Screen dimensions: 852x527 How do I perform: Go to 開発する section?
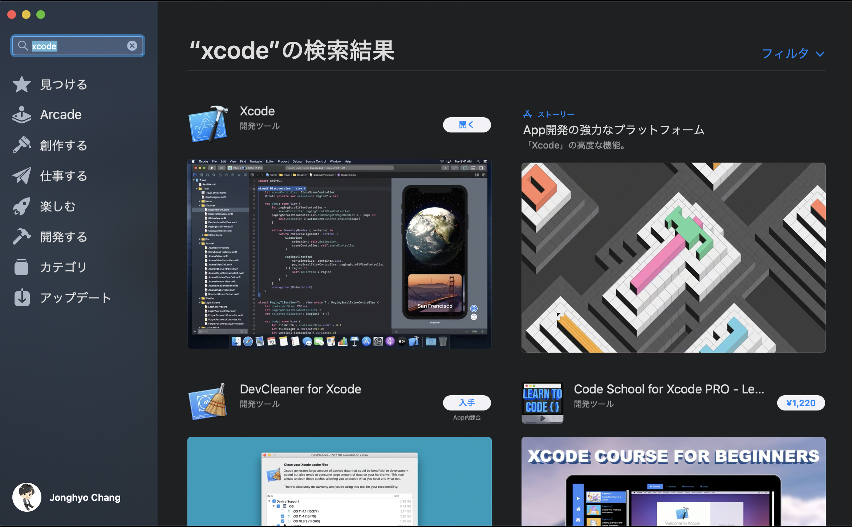(64, 237)
